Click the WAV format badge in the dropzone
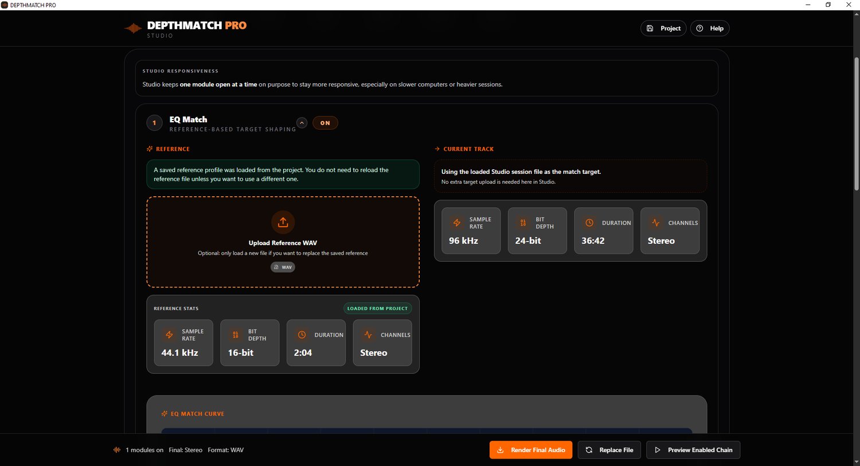This screenshot has width=860, height=466. (x=283, y=267)
